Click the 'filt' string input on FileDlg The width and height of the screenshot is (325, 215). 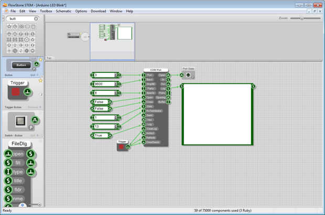tap(8, 163)
